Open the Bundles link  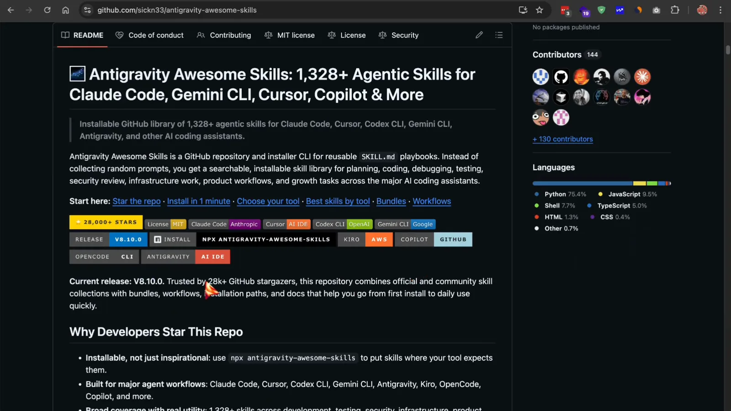click(x=391, y=201)
